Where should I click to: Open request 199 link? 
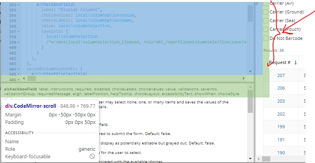281,127
